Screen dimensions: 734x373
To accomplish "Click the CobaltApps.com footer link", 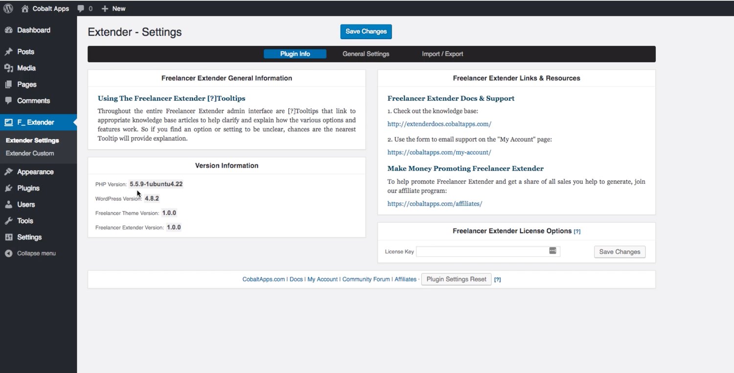I will (263, 280).
